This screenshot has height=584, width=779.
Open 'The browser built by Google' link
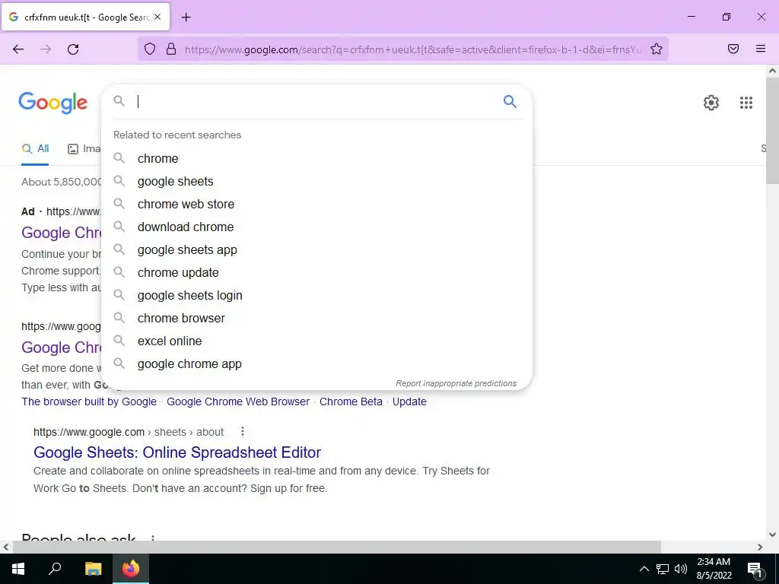(x=89, y=401)
